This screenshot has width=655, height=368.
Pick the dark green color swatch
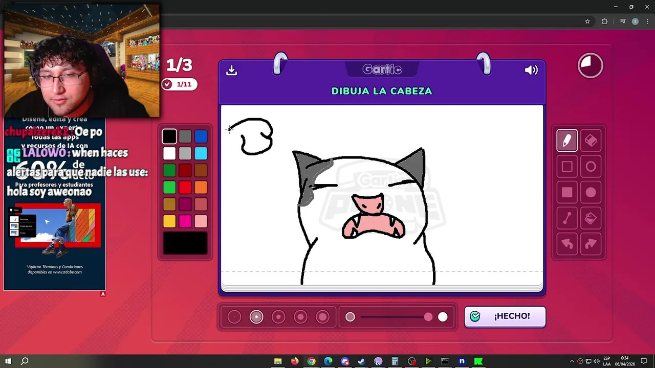169,170
